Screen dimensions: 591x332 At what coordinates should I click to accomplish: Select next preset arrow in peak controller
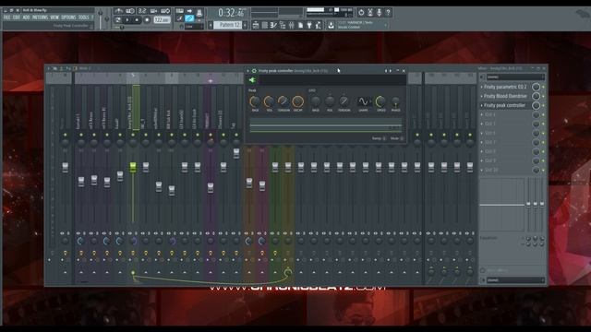(390, 70)
